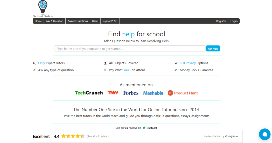Screen dimensions: 272x143
Task: Open Answer Questions in the navigation bar
Action: click(78, 21)
